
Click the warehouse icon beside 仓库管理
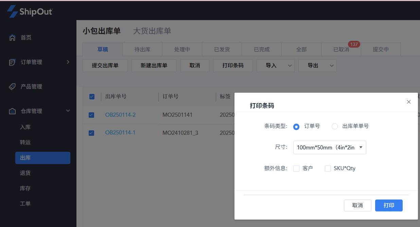coord(12,111)
